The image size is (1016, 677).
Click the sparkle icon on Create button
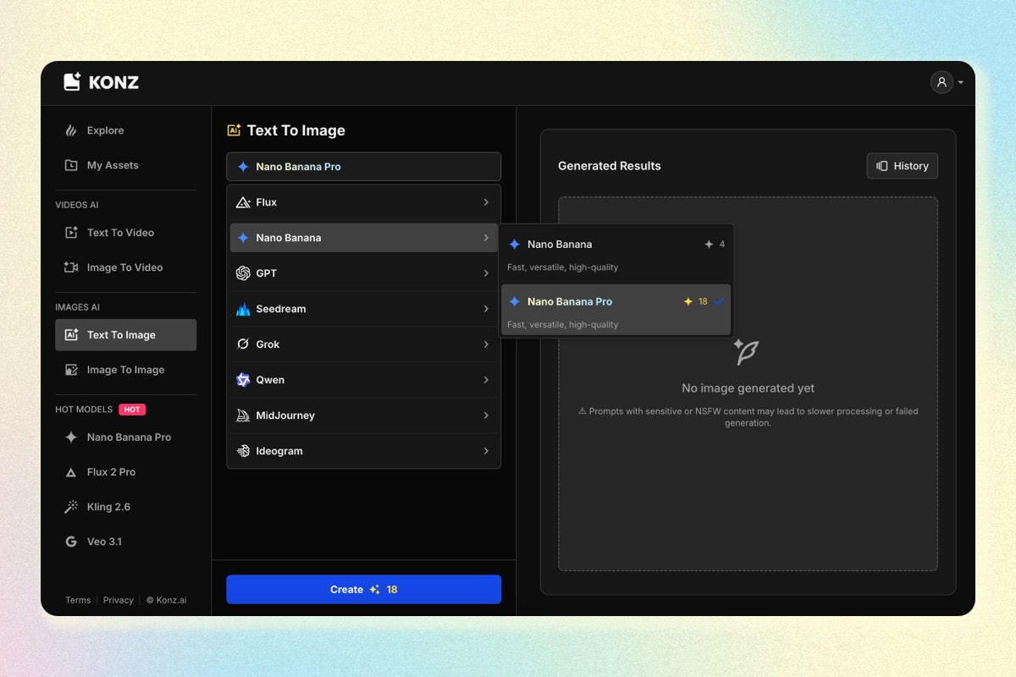pyautogui.click(x=374, y=590)
